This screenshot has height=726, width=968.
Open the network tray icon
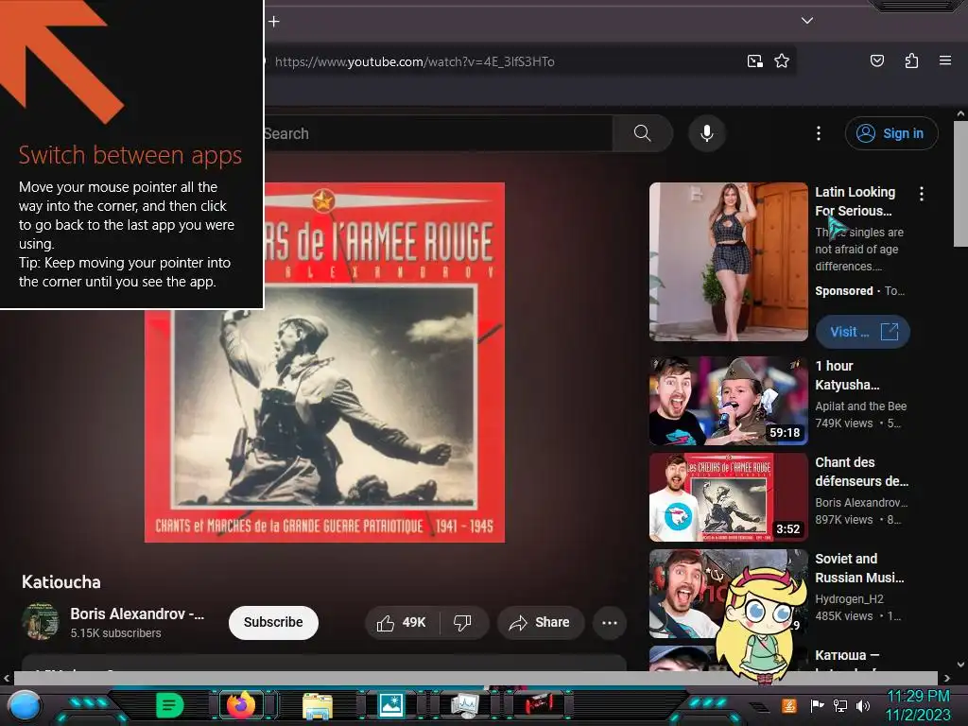pyautogui.click(x=840, y=705)
